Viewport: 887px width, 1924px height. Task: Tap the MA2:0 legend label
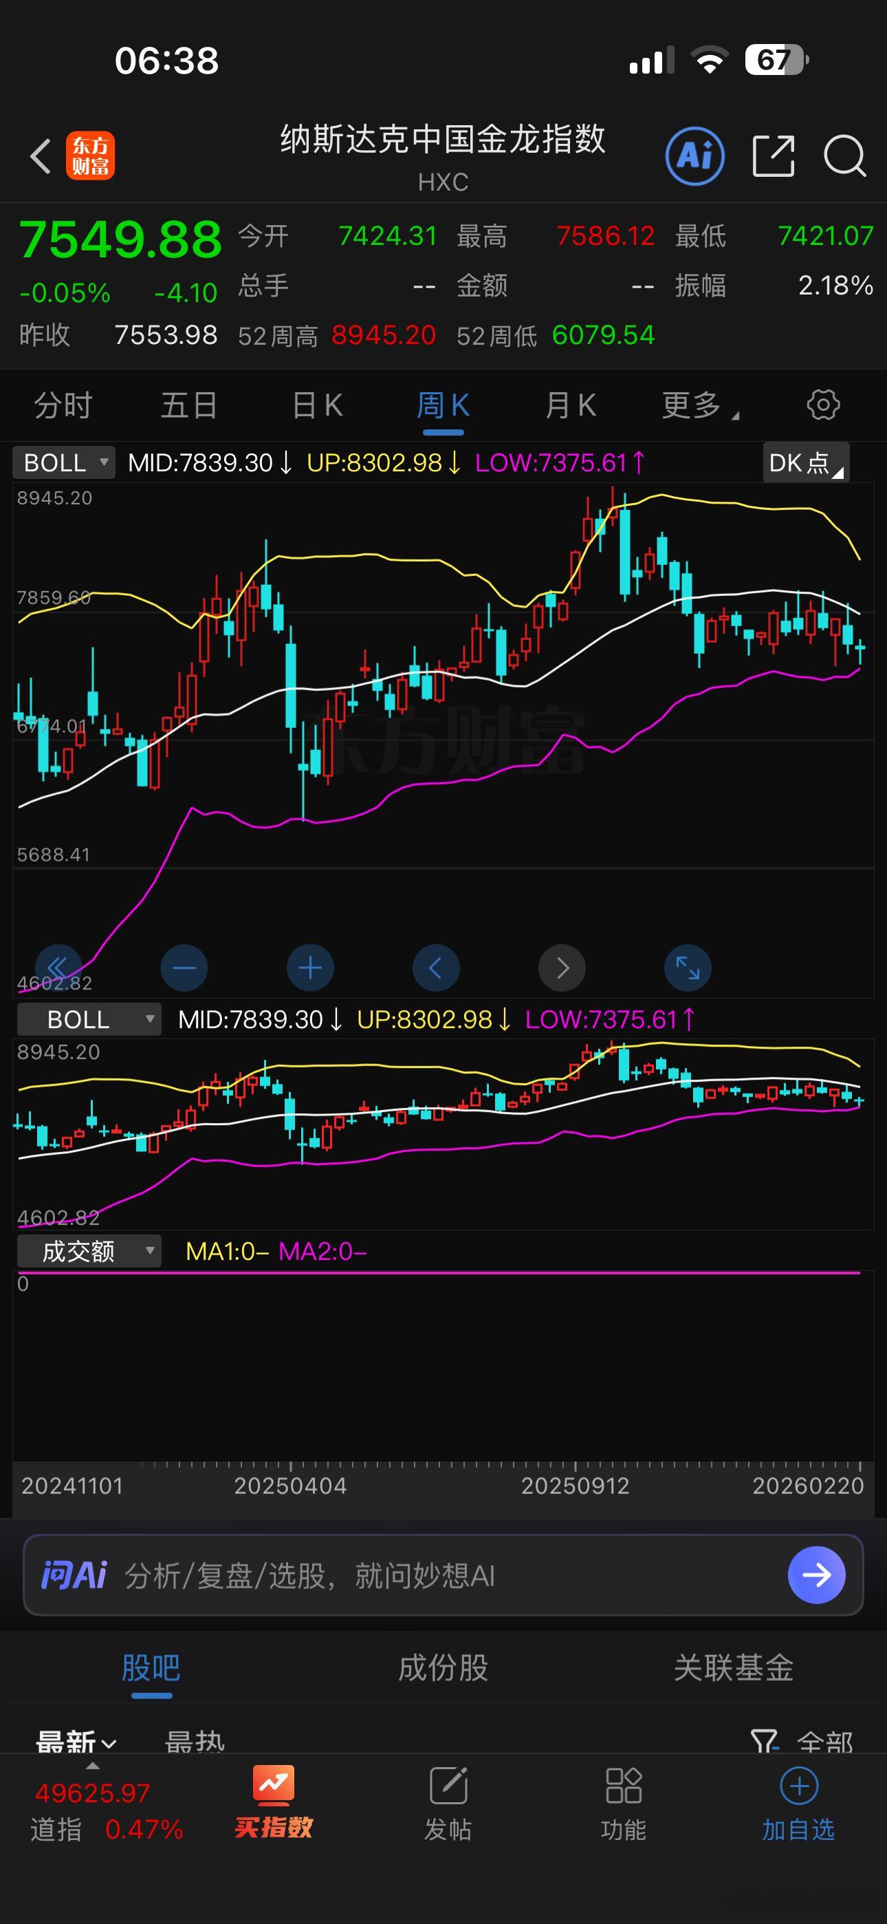point(322,1251)
